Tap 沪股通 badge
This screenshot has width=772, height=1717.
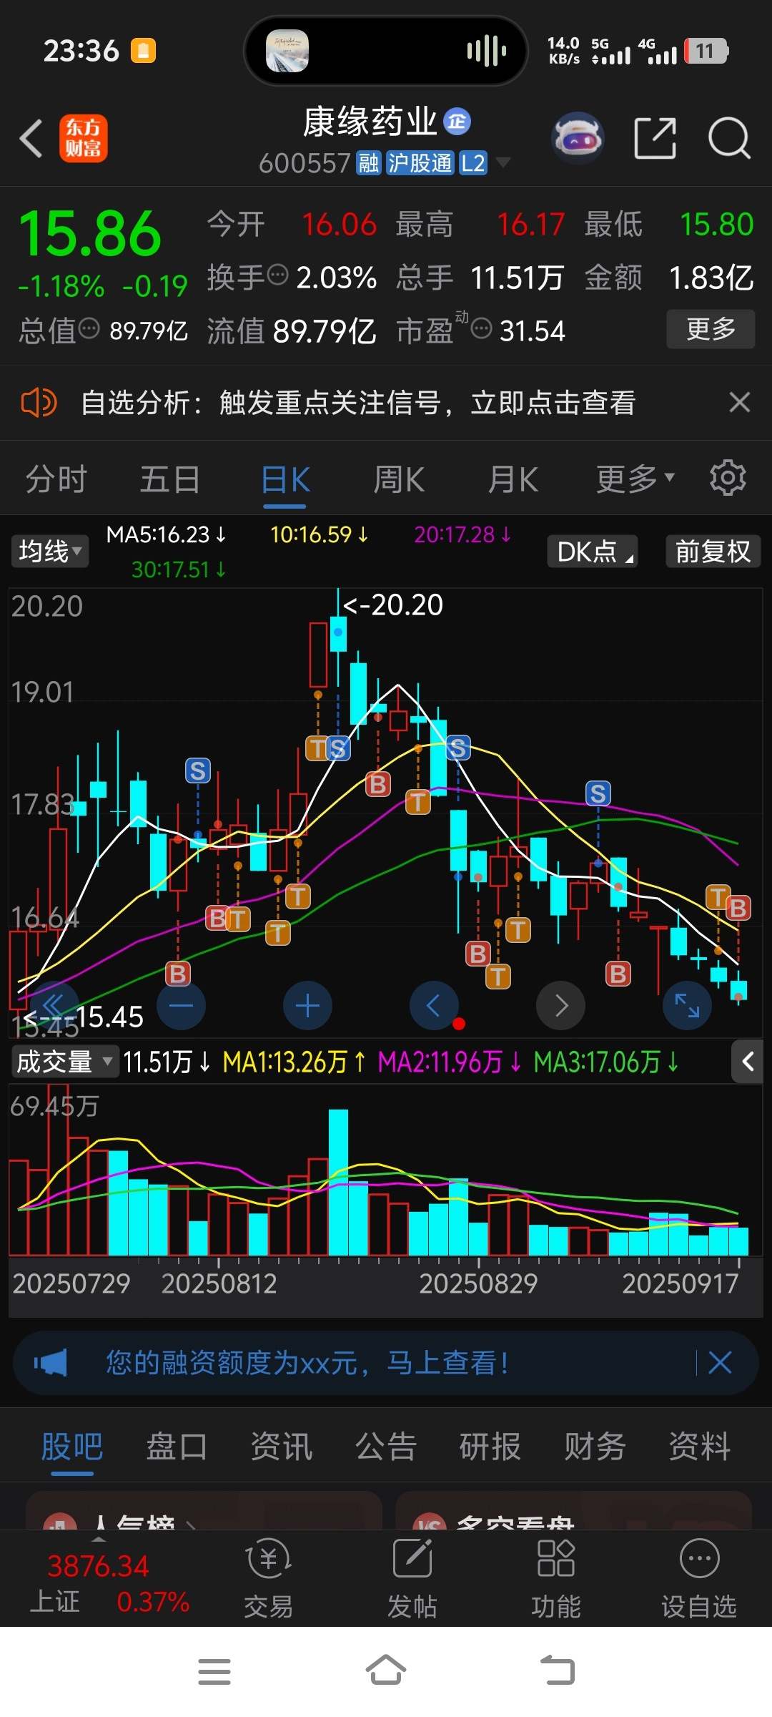click(420, 163)
